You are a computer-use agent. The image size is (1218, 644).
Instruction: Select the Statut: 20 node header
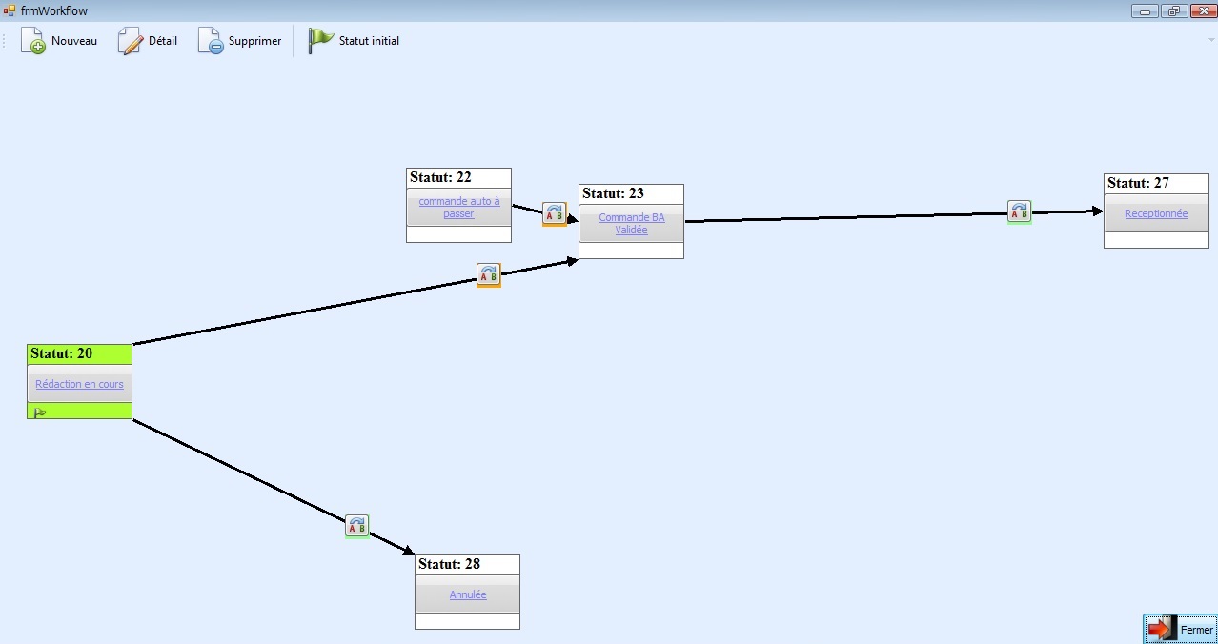point(79,353)
